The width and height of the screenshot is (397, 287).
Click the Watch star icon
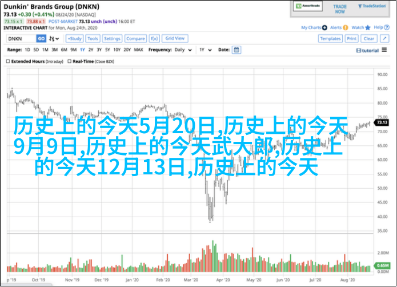[x=367, y=27]
